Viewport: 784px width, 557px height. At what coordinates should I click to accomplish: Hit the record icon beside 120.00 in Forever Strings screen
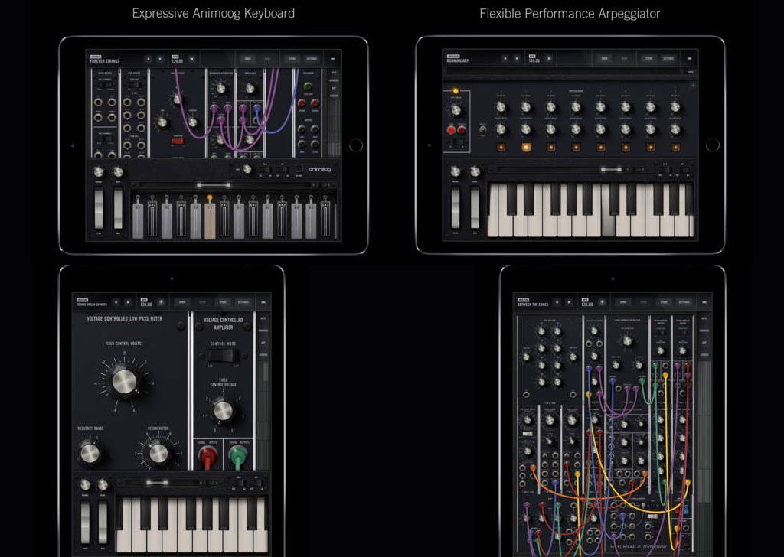(192, 59)
